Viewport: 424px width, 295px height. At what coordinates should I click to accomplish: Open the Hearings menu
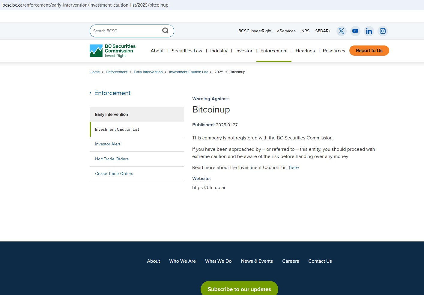(x=305, y=51)
